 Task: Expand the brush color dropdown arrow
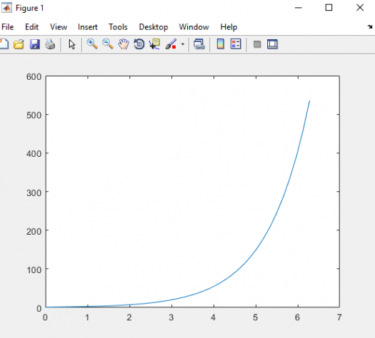pos(183,44)
